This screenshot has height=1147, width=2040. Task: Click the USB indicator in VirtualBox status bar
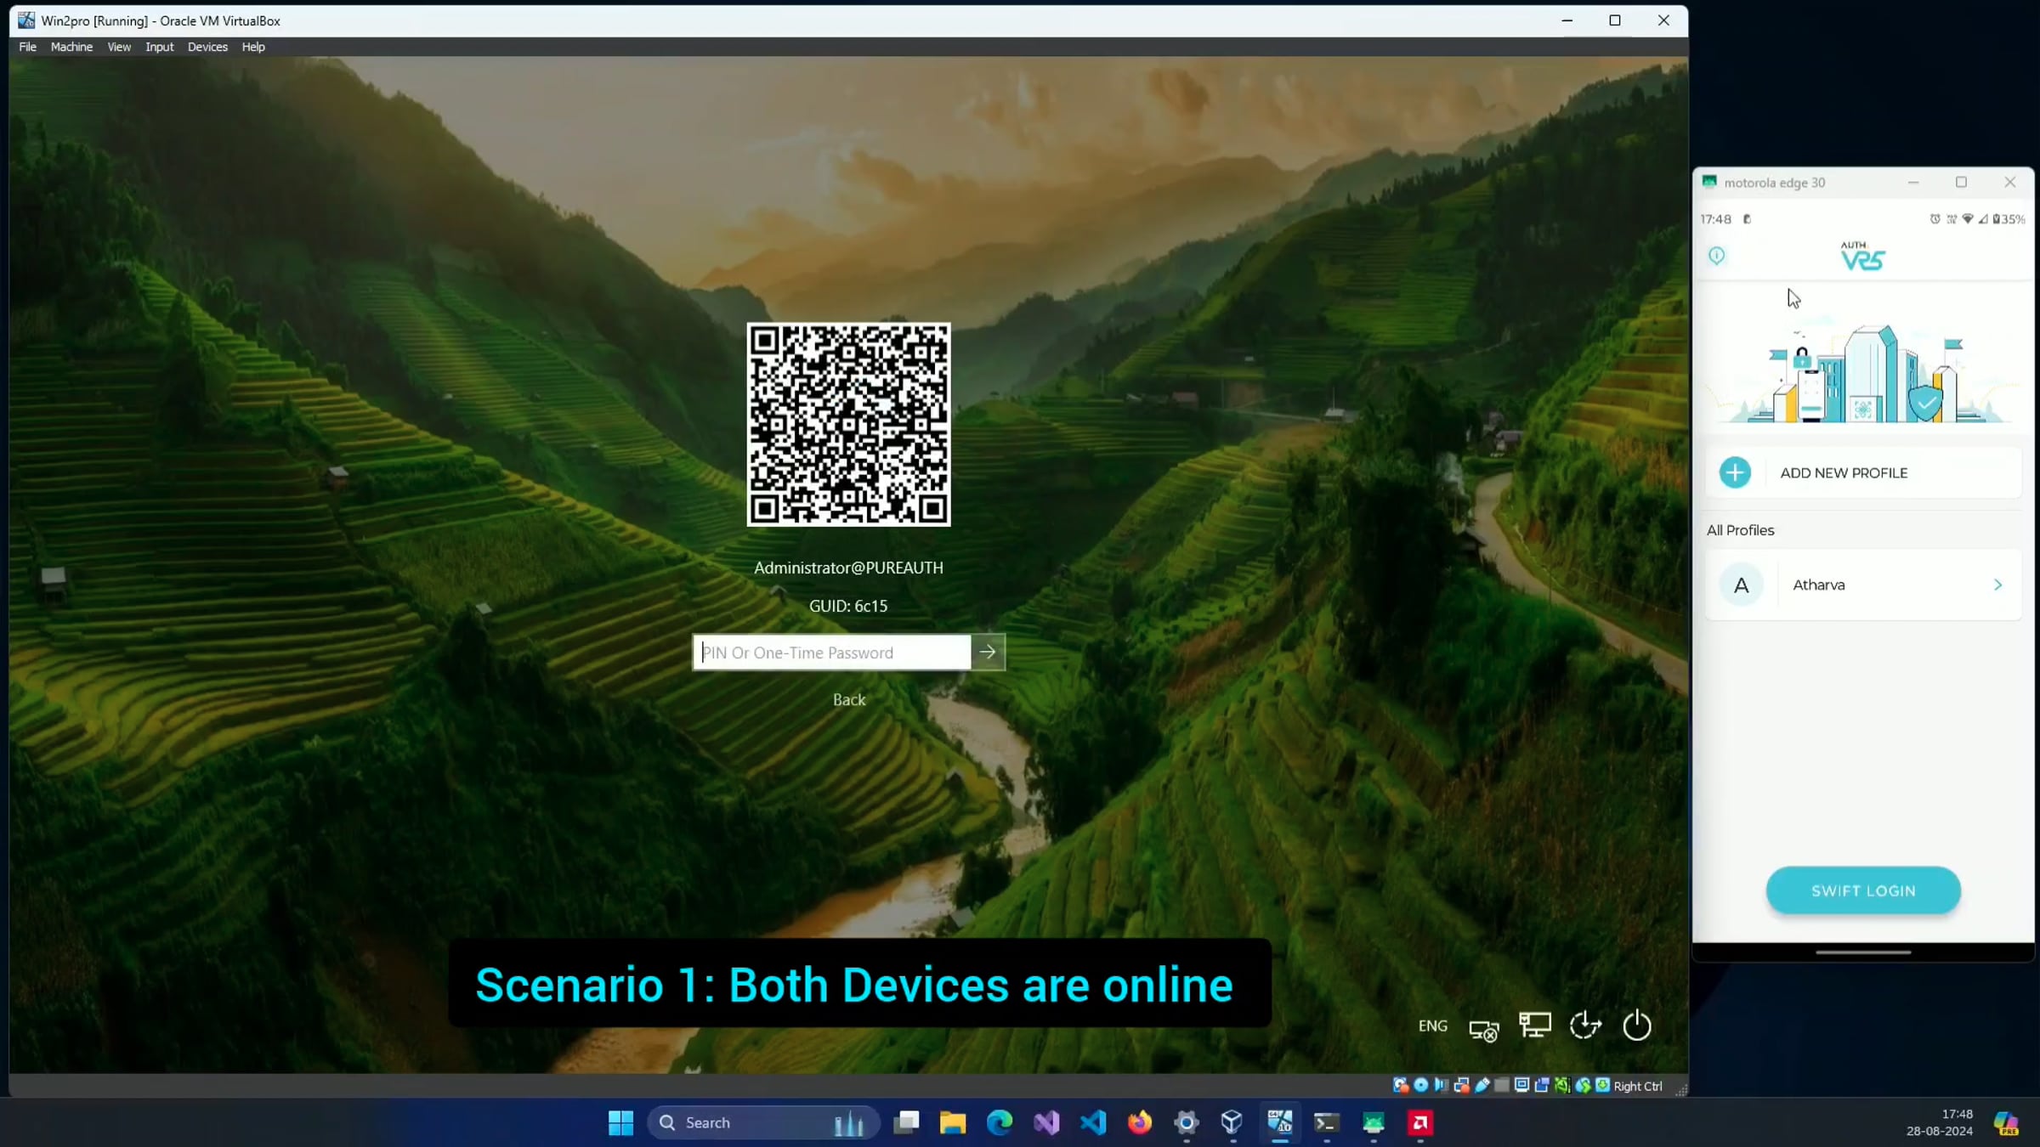pyautogui.click(x=1482, y=1085)
